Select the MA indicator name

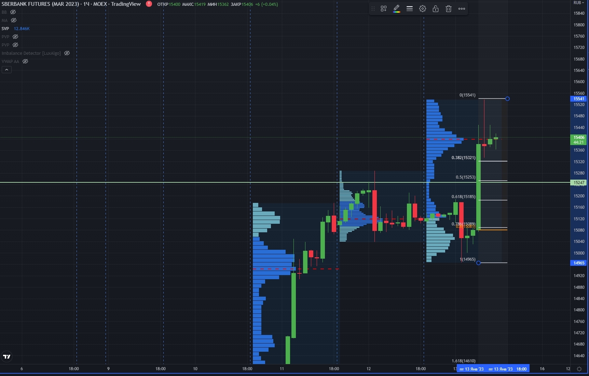click(x=4, y=20)
